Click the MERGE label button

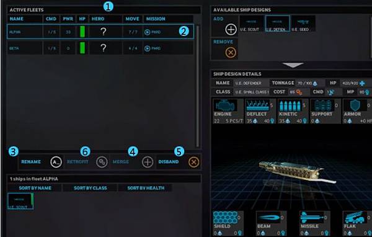121,162
